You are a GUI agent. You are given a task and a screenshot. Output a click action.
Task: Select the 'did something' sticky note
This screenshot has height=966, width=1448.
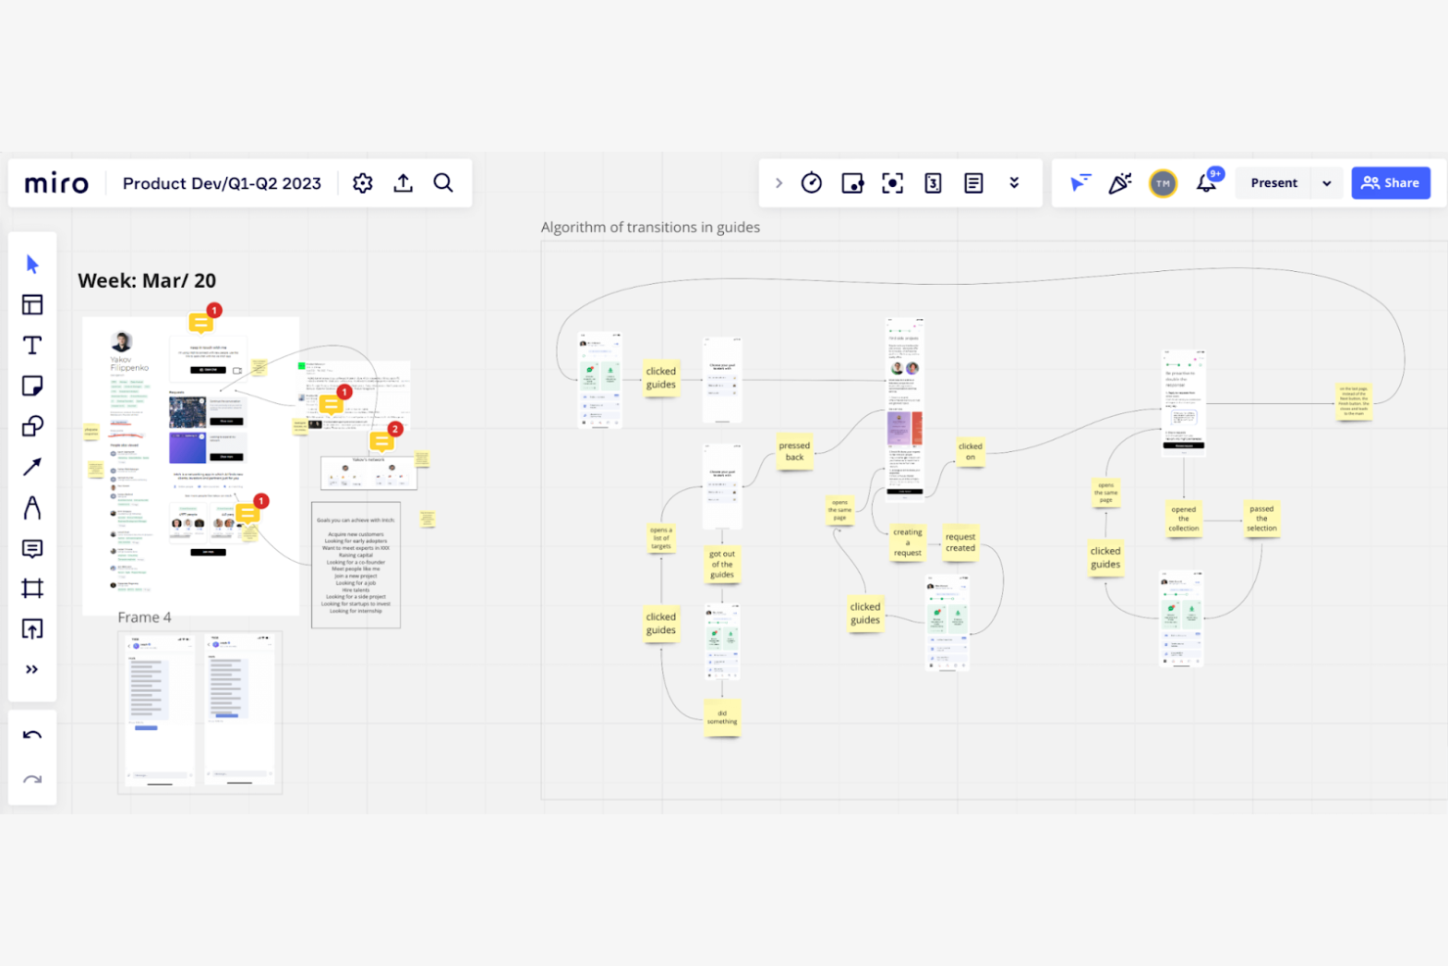[722, 717]
